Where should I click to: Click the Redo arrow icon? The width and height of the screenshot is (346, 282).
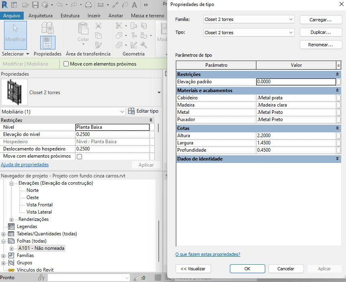pos(74,5)
